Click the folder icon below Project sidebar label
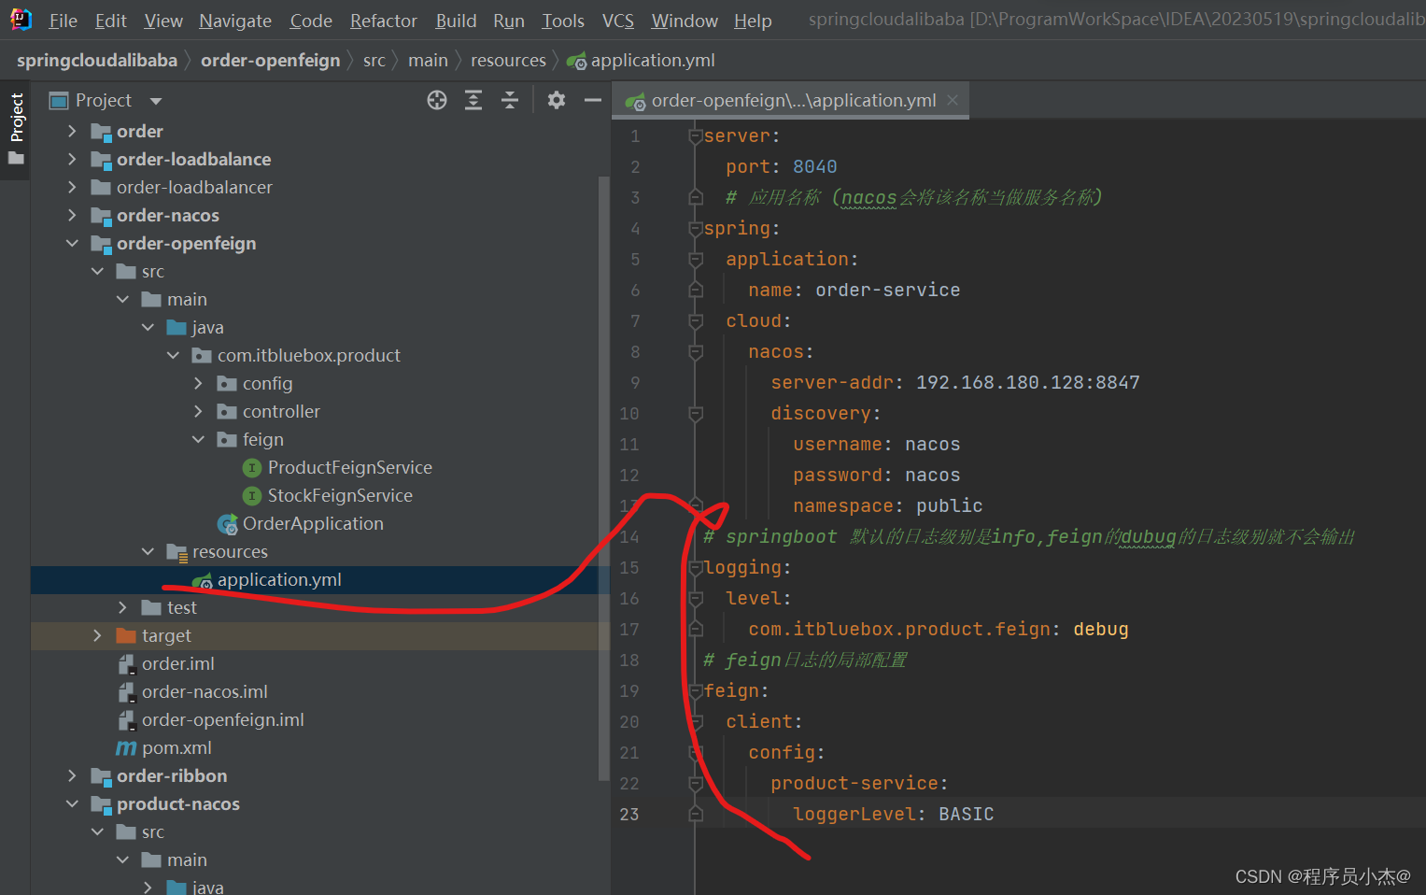The width and height of the screenshot is (1426, 895). [16, 158]
